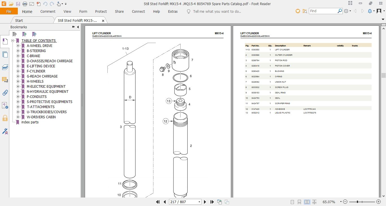Toggle continuous facing view mode
386x206 pixels.
click(x=314, y=202)
